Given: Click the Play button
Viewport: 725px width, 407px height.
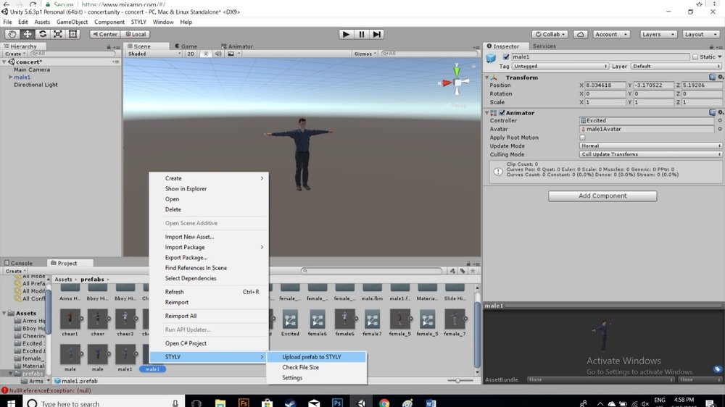Looking at the screenshot, I should [x=345, y=34].
